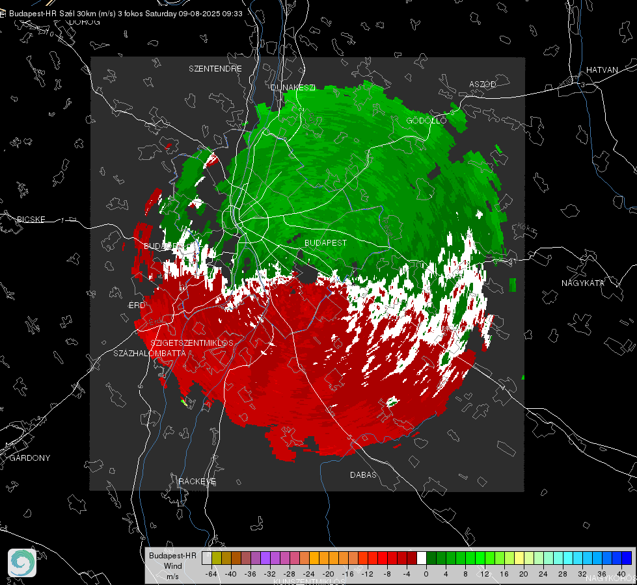Click the ÉRD map label
Viewport: 637px width, 585px height.
click(x=137, y=305)
